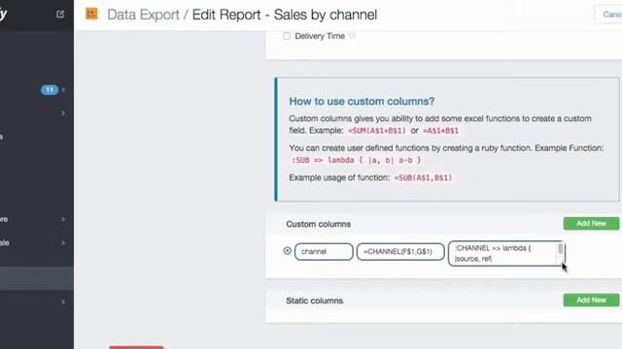Open the external link icon in sidebar header
The height and width of the screenshot is (349, 622).
pos(60,15)
